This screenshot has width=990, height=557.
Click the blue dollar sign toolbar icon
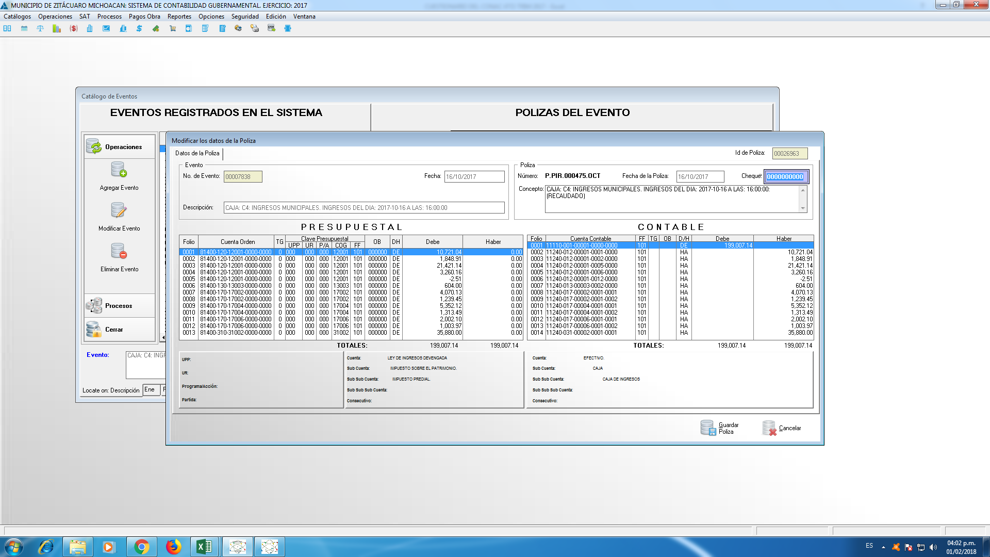coord(139,28)
